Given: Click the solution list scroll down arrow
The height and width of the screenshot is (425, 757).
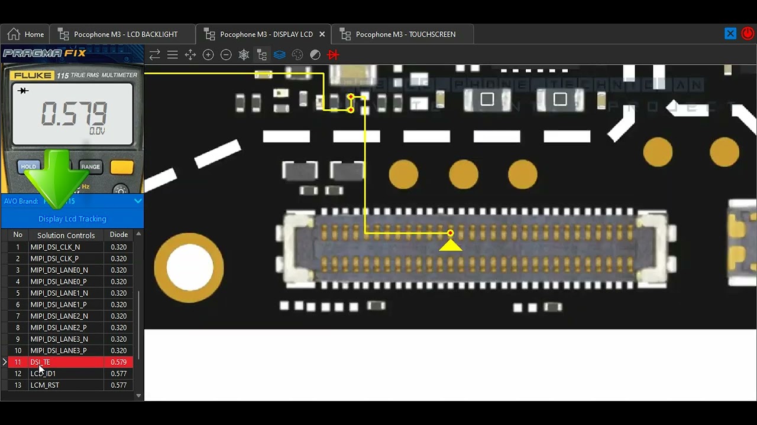Looking at the screenshot, I should [x=138, y=395].
